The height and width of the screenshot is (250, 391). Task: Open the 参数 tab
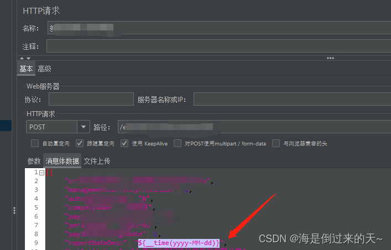point(34,161)
